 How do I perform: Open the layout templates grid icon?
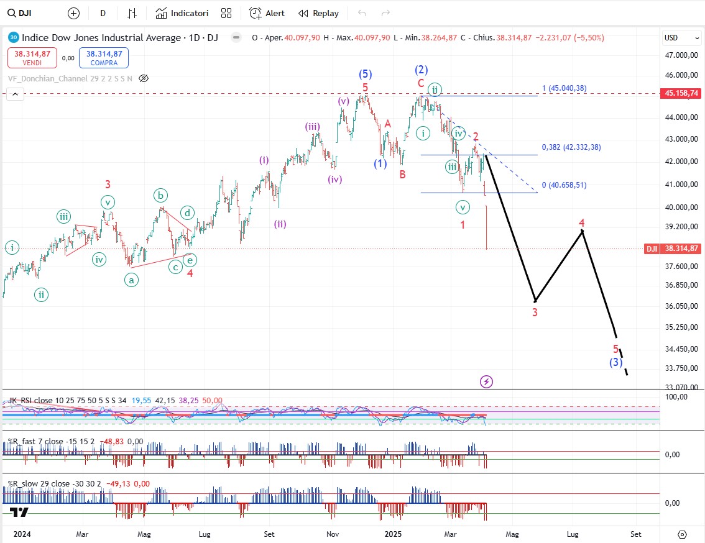click(x=226, y=14)
